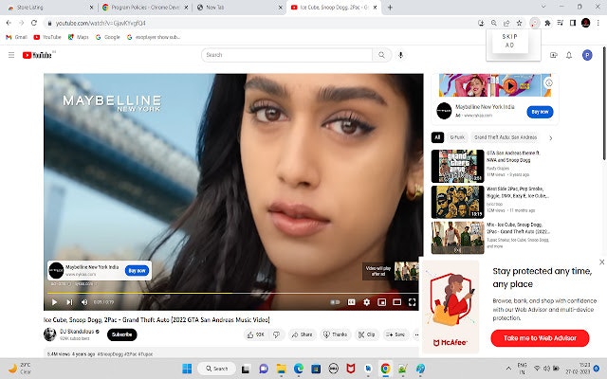
Task: Click the Thanks button
Action: 336,334
